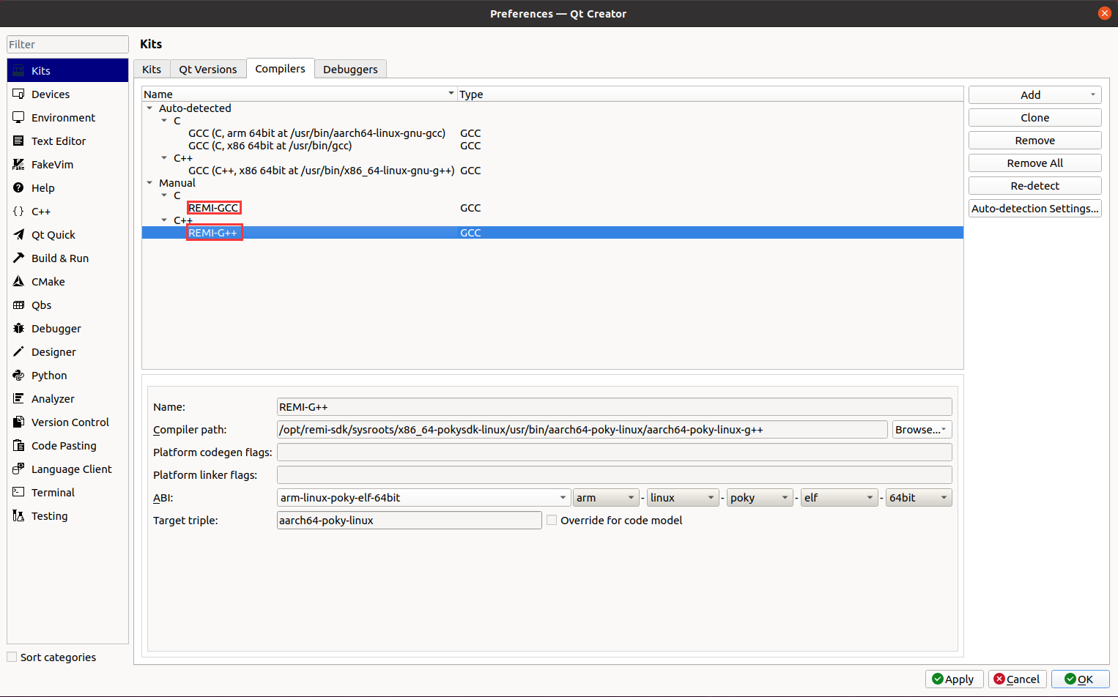Open the Kits category icon in sidebar
The image size is (1118, 697).
(x=19, y=71)
